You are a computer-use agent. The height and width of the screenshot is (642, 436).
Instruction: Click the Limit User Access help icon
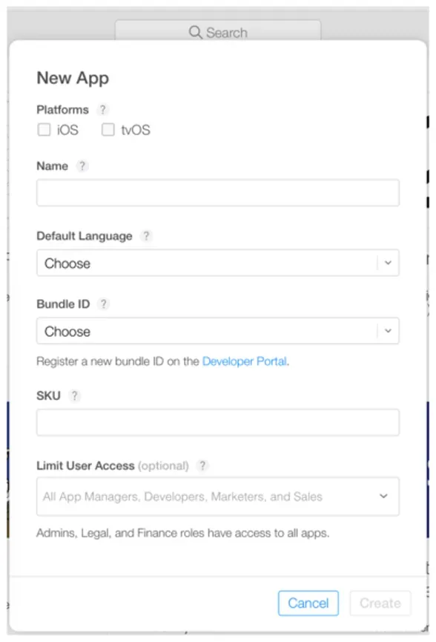tap(202, 466)
